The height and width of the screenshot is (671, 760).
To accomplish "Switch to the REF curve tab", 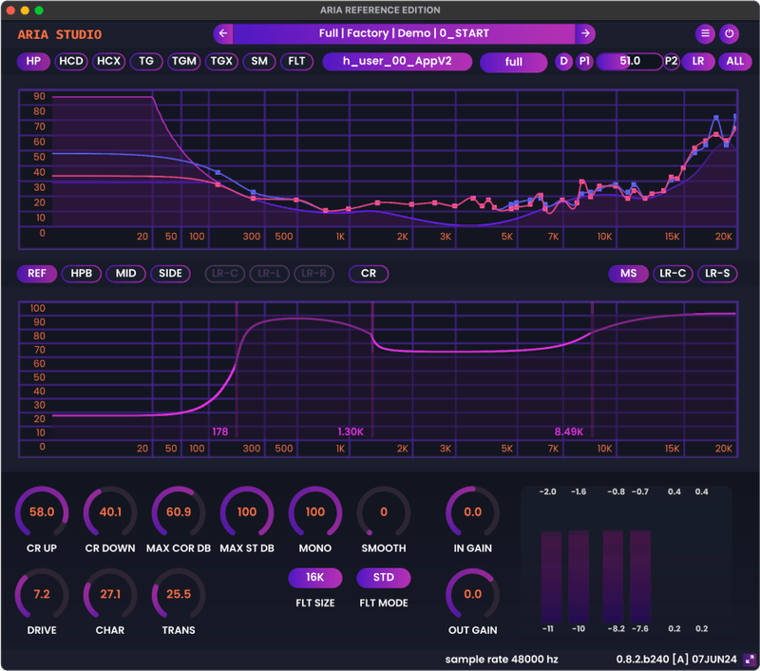I will (37, 274).
